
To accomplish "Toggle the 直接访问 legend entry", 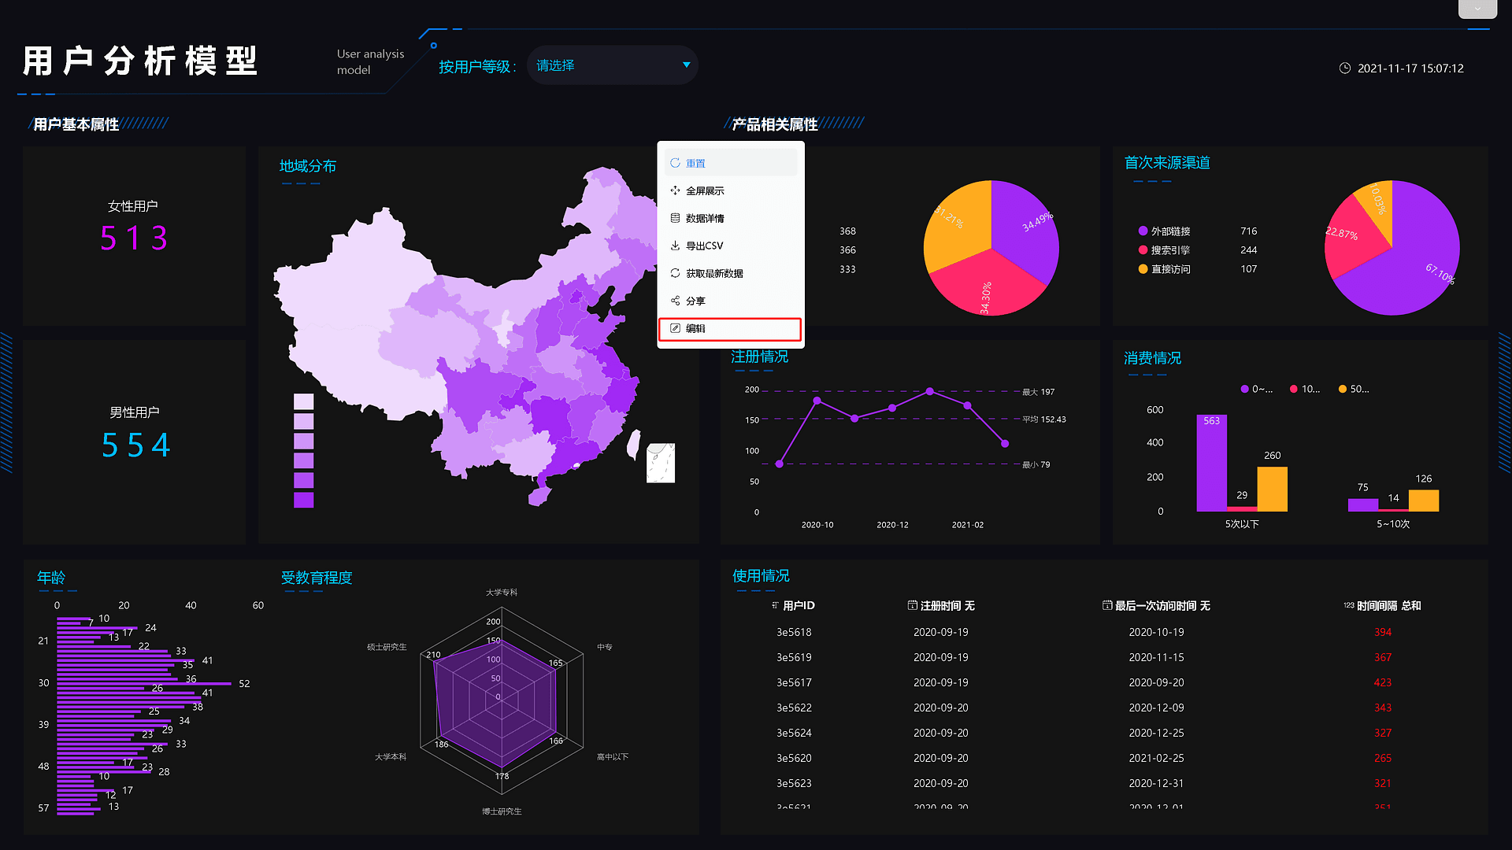I will (1164, 268).
